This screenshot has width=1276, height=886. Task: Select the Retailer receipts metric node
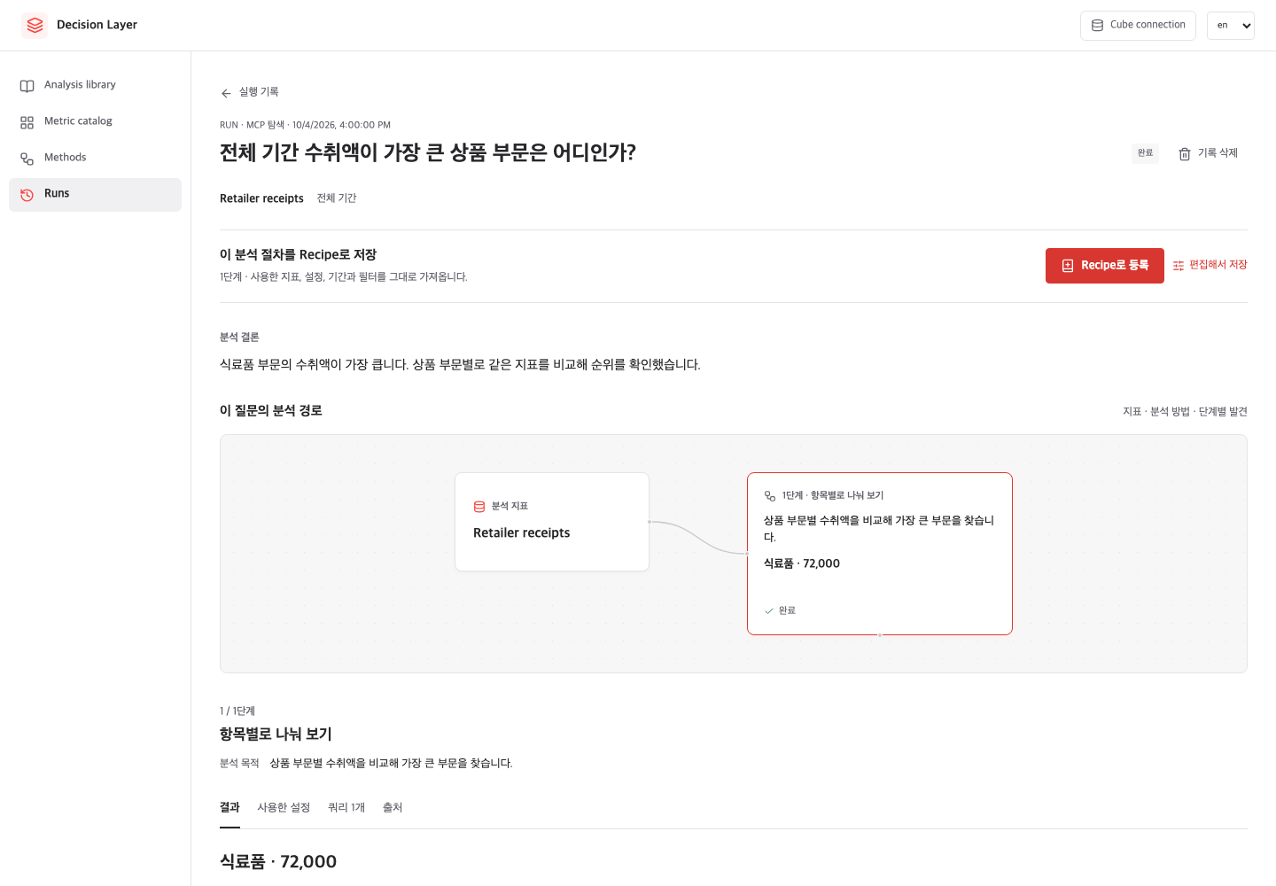pos(552,522)
